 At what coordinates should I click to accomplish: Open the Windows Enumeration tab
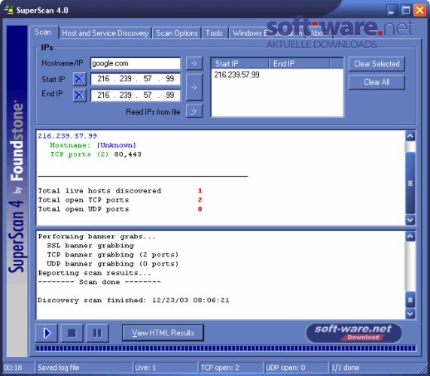[267, 33]
